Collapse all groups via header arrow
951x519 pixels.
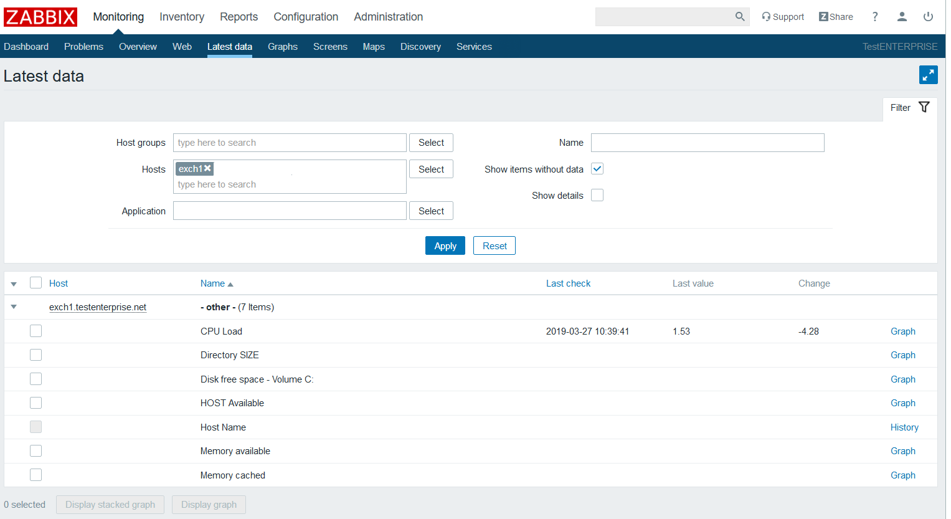(x=14, y=284)
